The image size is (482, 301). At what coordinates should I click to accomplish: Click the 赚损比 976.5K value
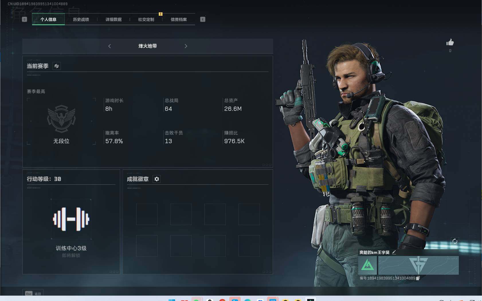234,141
